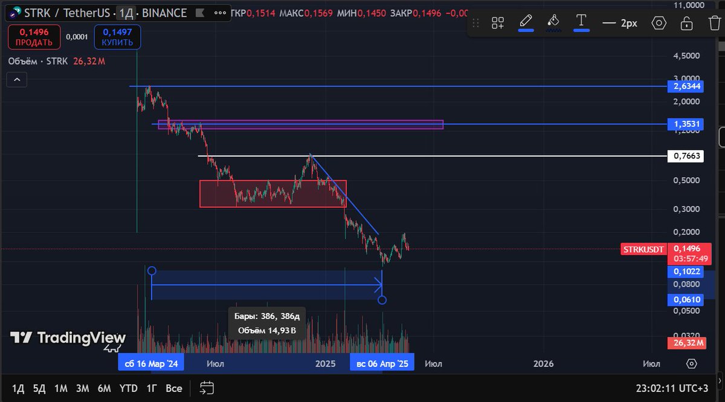Select the 1М range tab
The width and height of the screenshot is (725, 402).
point(60,388)
